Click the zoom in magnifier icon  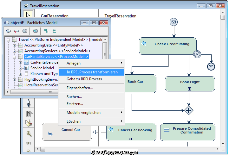point(29,134)
